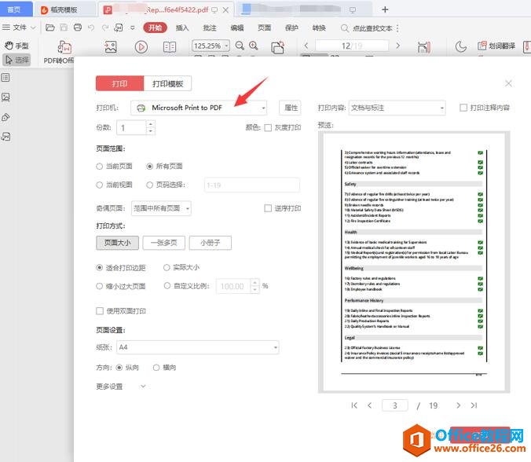Expand the A4 paper size dropdown

pos(197,347)
